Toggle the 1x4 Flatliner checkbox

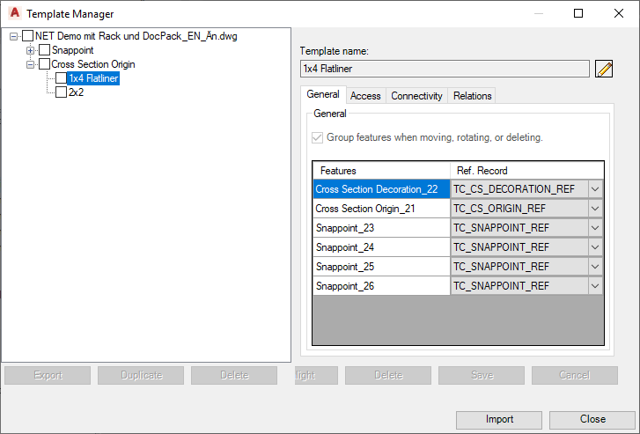click(x=61, y=78)
